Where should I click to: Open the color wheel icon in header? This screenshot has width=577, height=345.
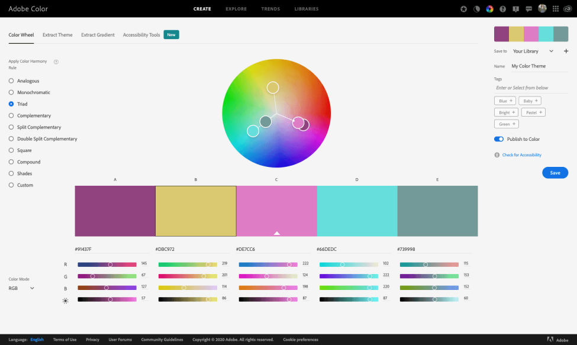click(x=489, y=9)
